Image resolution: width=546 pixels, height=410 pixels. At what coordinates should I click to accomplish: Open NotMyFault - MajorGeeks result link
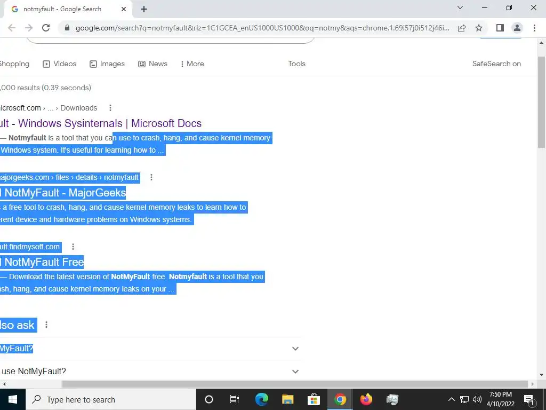click(63, 193)
